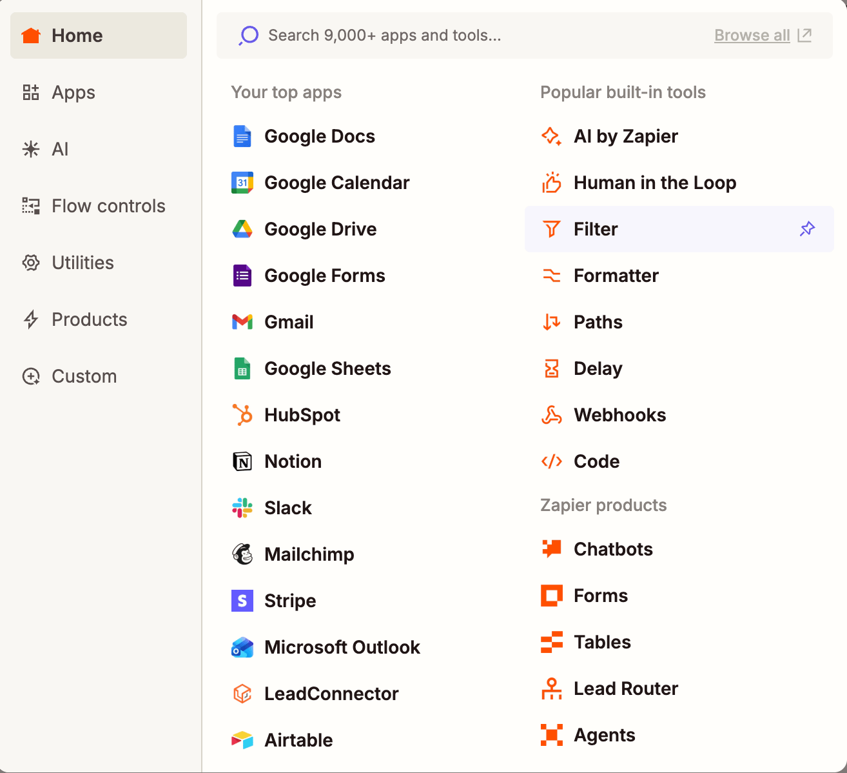Choose the Human in the Loop label
Screen dimensions: 847x773
(x=655, y=183)
